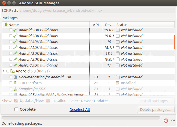Select the Android 5.0 (API 21) row label

pyautogui.click(x=33, y=71)
